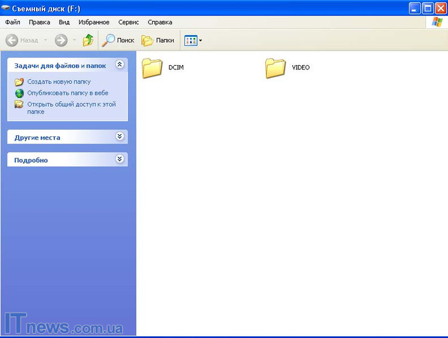This screenshot has height=338, width=448.
Task: Open the Сервис menu
Action: tap(128, 22)
